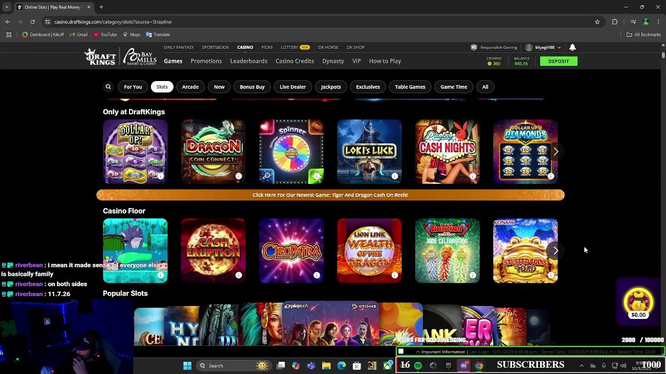Show hidden system tray icons

point(582,366)
